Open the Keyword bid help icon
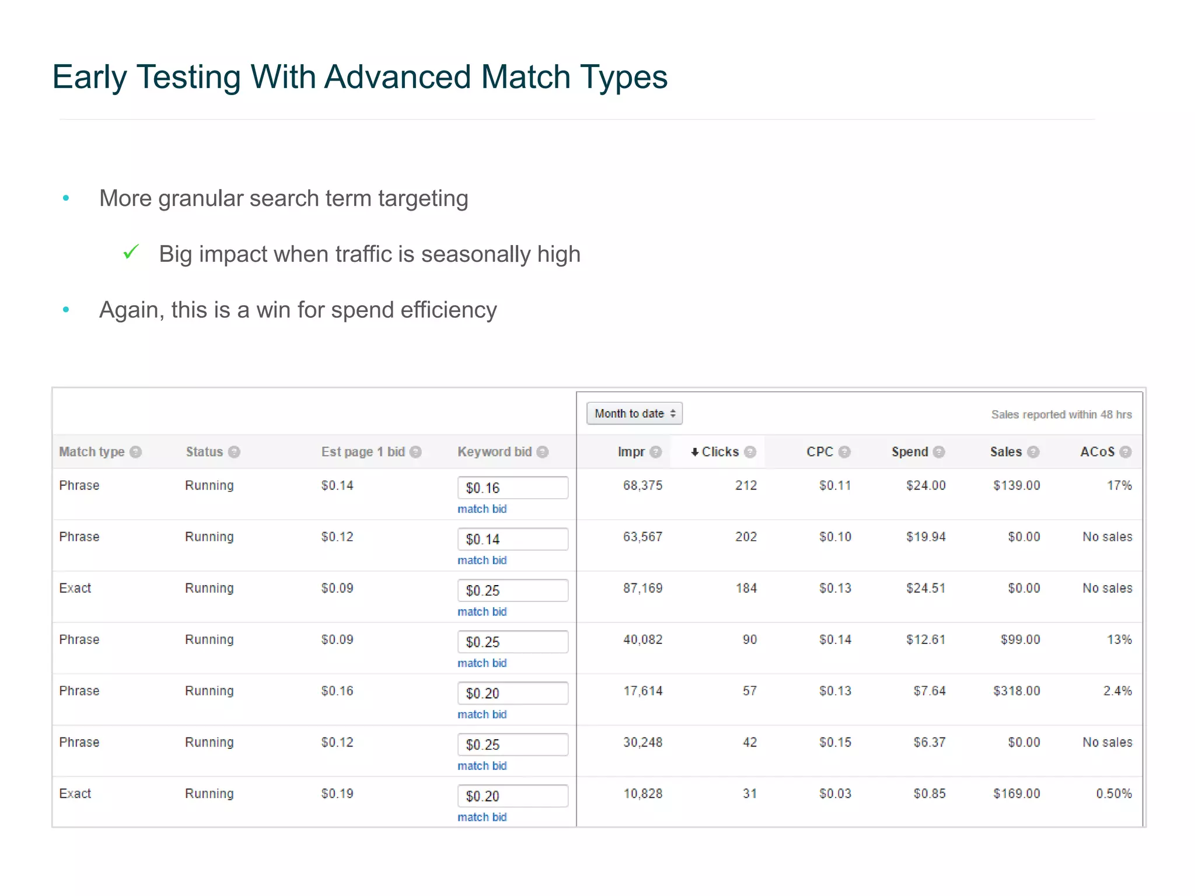1195x896 pixels. click(x=543, y=452)
